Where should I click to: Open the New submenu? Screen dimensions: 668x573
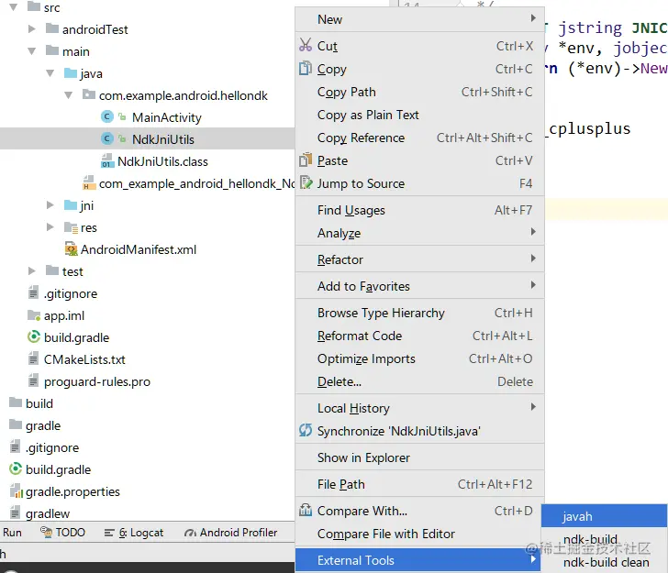(x=419, y=19)
